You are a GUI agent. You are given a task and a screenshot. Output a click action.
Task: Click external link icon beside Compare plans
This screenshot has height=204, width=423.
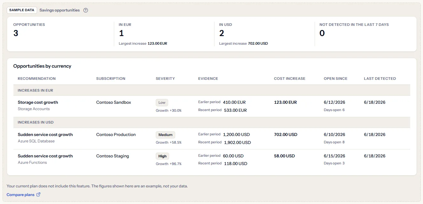38,194
